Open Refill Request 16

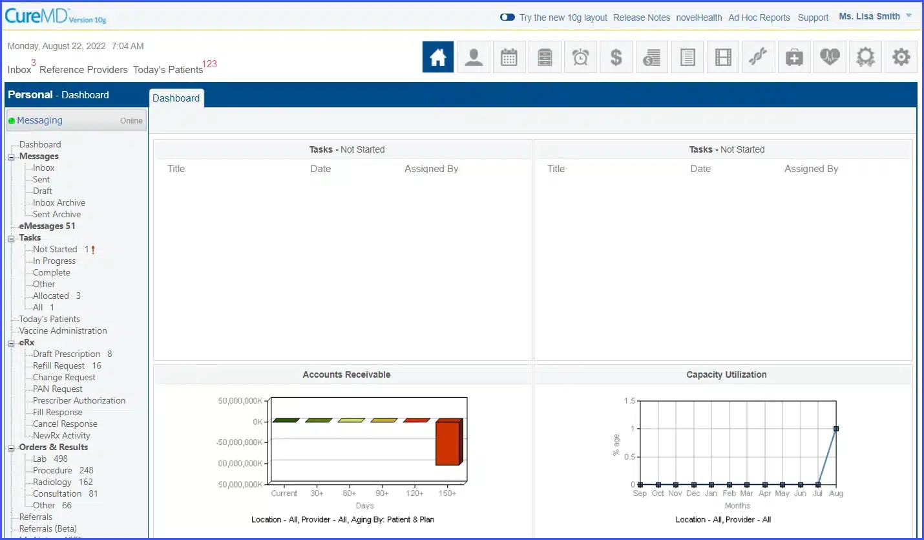point(67,366)
